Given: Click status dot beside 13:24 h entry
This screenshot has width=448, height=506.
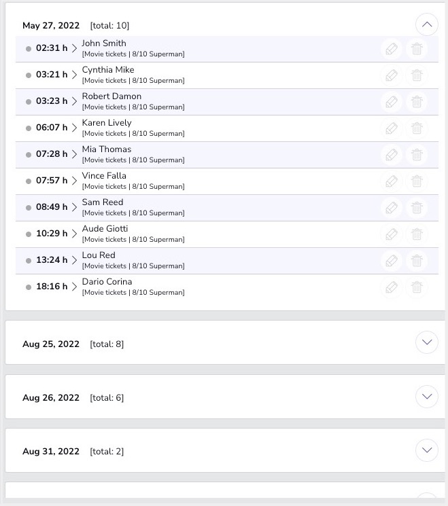Looking at the screenshot, I should [29, 261].
